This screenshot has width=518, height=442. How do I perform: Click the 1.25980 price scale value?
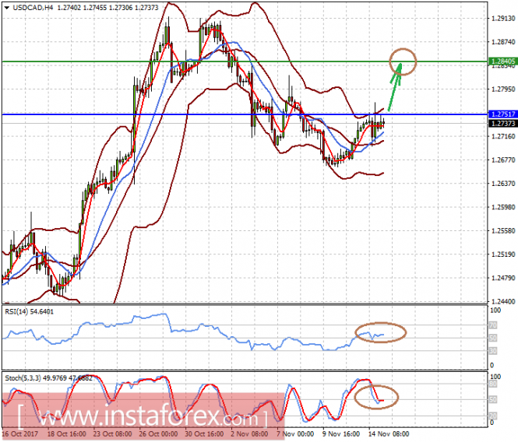coord(503,207)
